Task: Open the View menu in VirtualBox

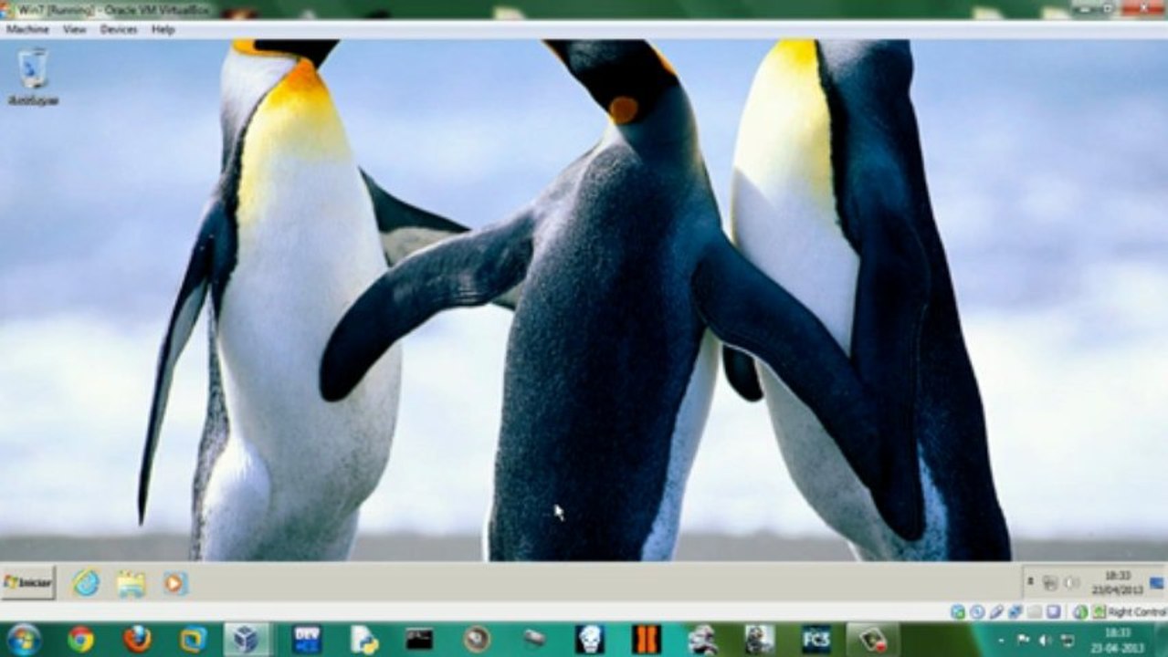Action: [x=74, y=29]
